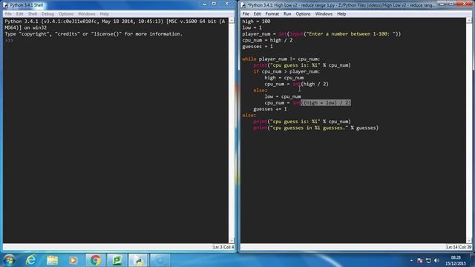Click the Python Shell window title icon

[x=5, y=5]
